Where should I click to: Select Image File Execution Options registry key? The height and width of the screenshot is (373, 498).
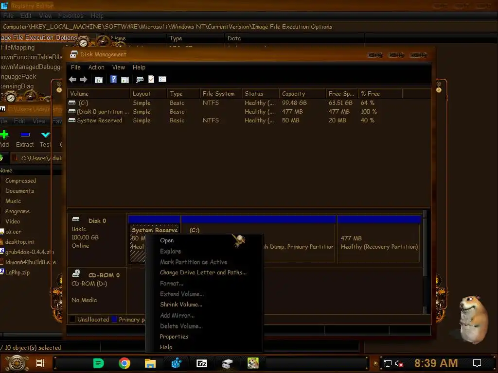pyautogui.click(x=39, y=38)
